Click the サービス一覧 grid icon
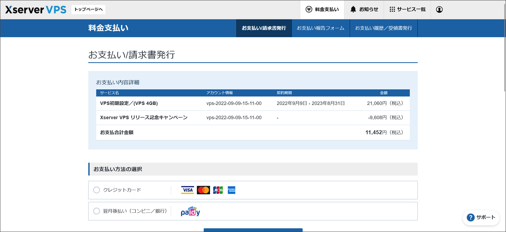506x232 pixels. coord(392,9)
